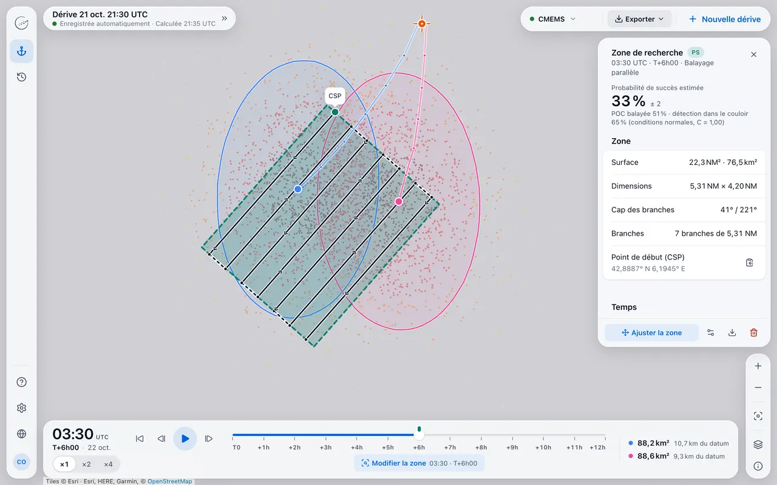This screenshot has height=485, width=777.
Task: Open settings gear in the sidebar
Action: [x=22, y=408]
